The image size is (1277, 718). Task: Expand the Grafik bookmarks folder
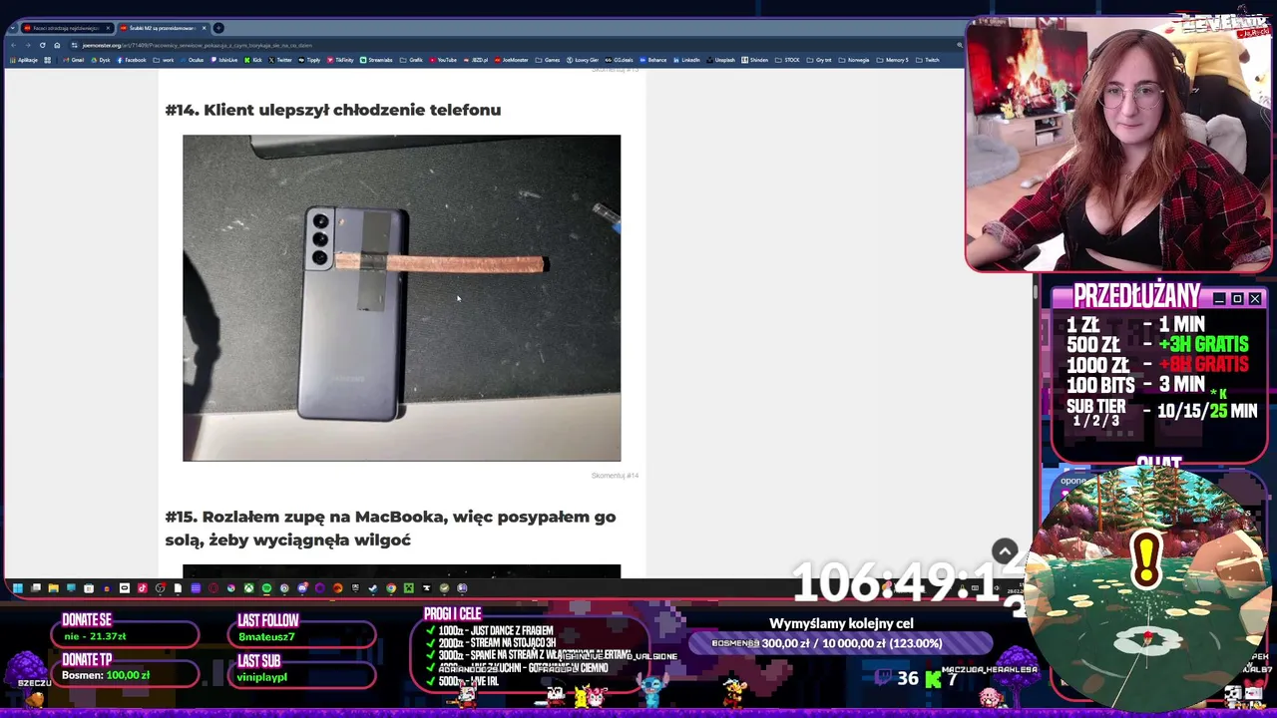[x=412, y=60]
